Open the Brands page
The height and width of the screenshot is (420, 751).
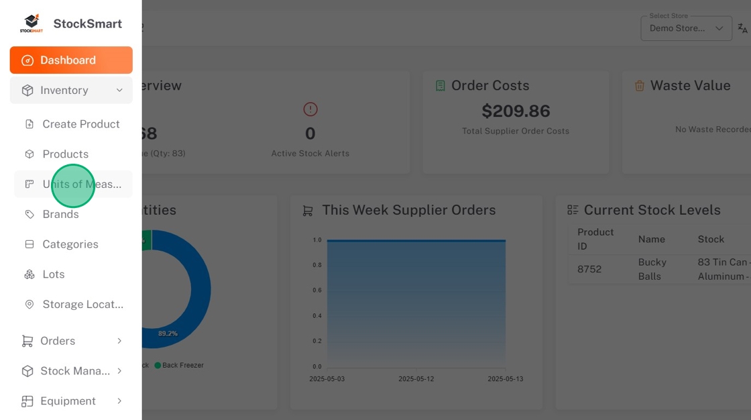[73, 214]
